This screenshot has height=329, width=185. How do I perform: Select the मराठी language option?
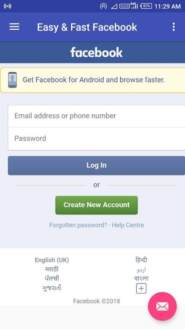click(x=52, y=269)
